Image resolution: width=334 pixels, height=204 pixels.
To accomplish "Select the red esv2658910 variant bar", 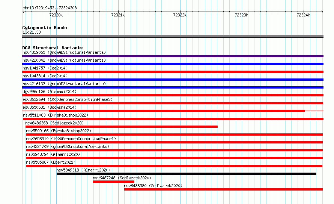I will point(175,142).
